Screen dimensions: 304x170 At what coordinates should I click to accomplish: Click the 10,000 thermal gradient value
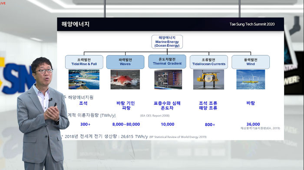point(168,124)
